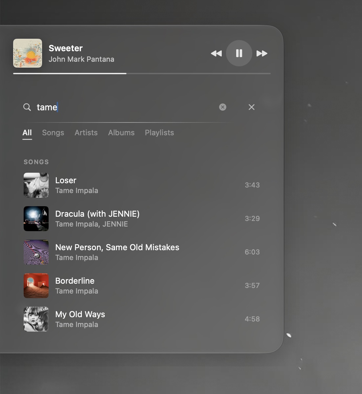Switch to the Playlists tab
Viewport: 362px width, 394px height.
tap(159, 133)
